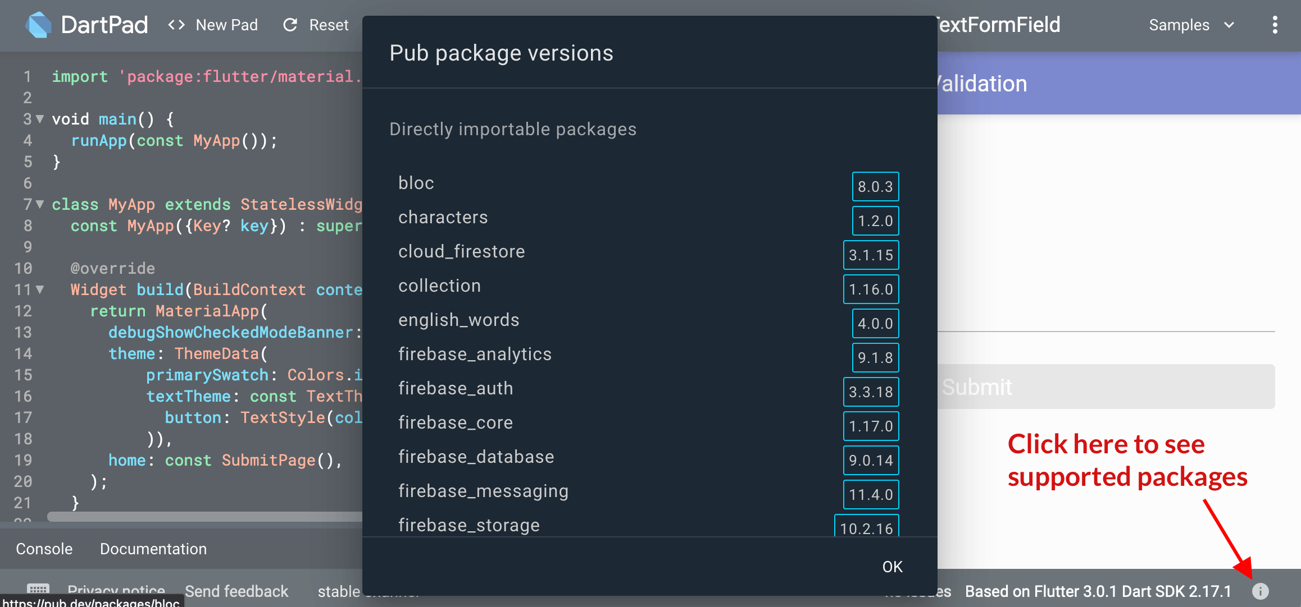Reset the code with the Reset icon
Viewport: 1301px width, 607px height.
pyautogui.click(x=290, y=25)
